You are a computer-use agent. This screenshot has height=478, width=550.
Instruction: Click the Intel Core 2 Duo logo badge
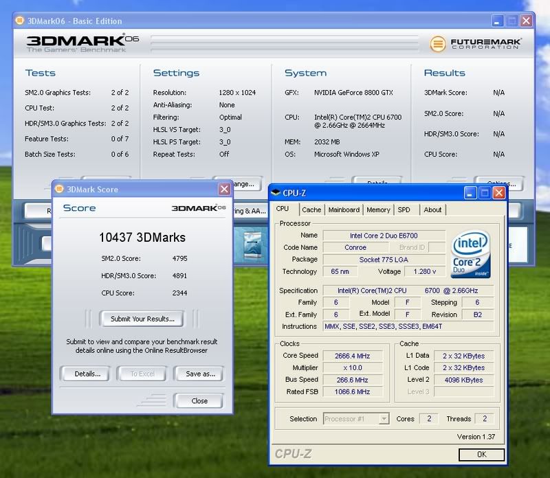click(470, 254)
